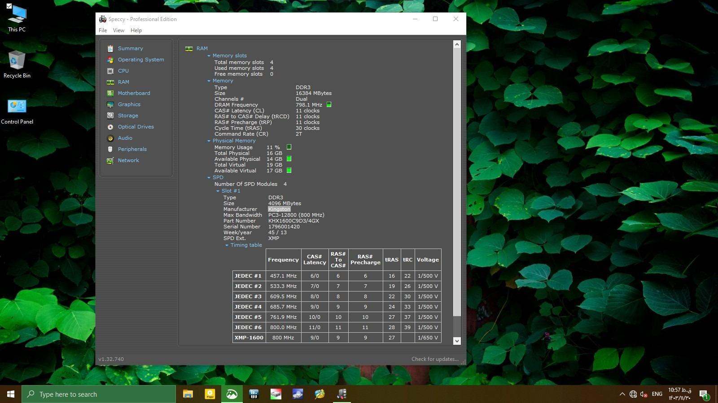This screenshot has width=718, height=403.
Task: Open the View menu
Action: (x=118, y=30)
